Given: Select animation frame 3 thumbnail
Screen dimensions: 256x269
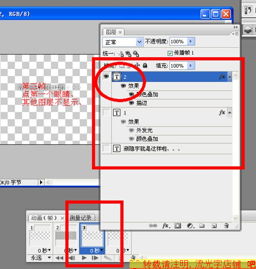Looking at the screenshot, I should (x=92, y=235).
